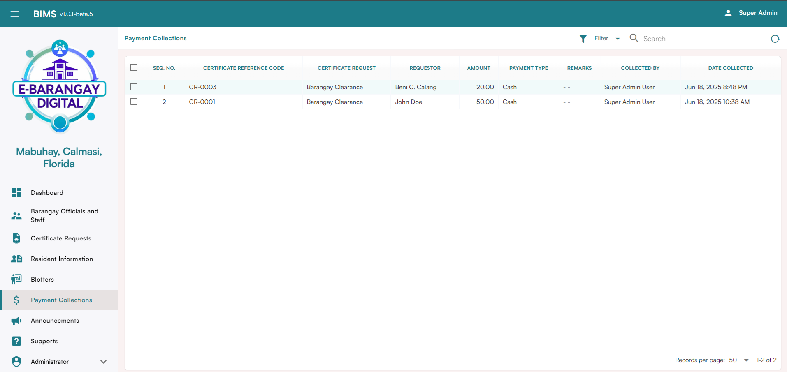This screenshot has width=787, height=372.
Task: Toggle the select-all checkbox in table header
Action: click(134, 67)
